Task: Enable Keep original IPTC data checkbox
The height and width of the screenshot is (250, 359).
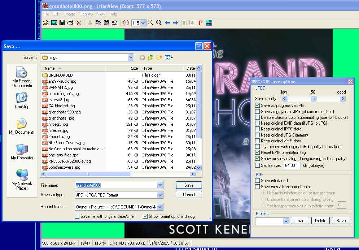Action: (x=257, y=129)
